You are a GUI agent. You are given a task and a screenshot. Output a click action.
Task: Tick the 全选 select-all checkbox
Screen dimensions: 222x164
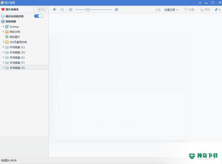coord(152,10)
